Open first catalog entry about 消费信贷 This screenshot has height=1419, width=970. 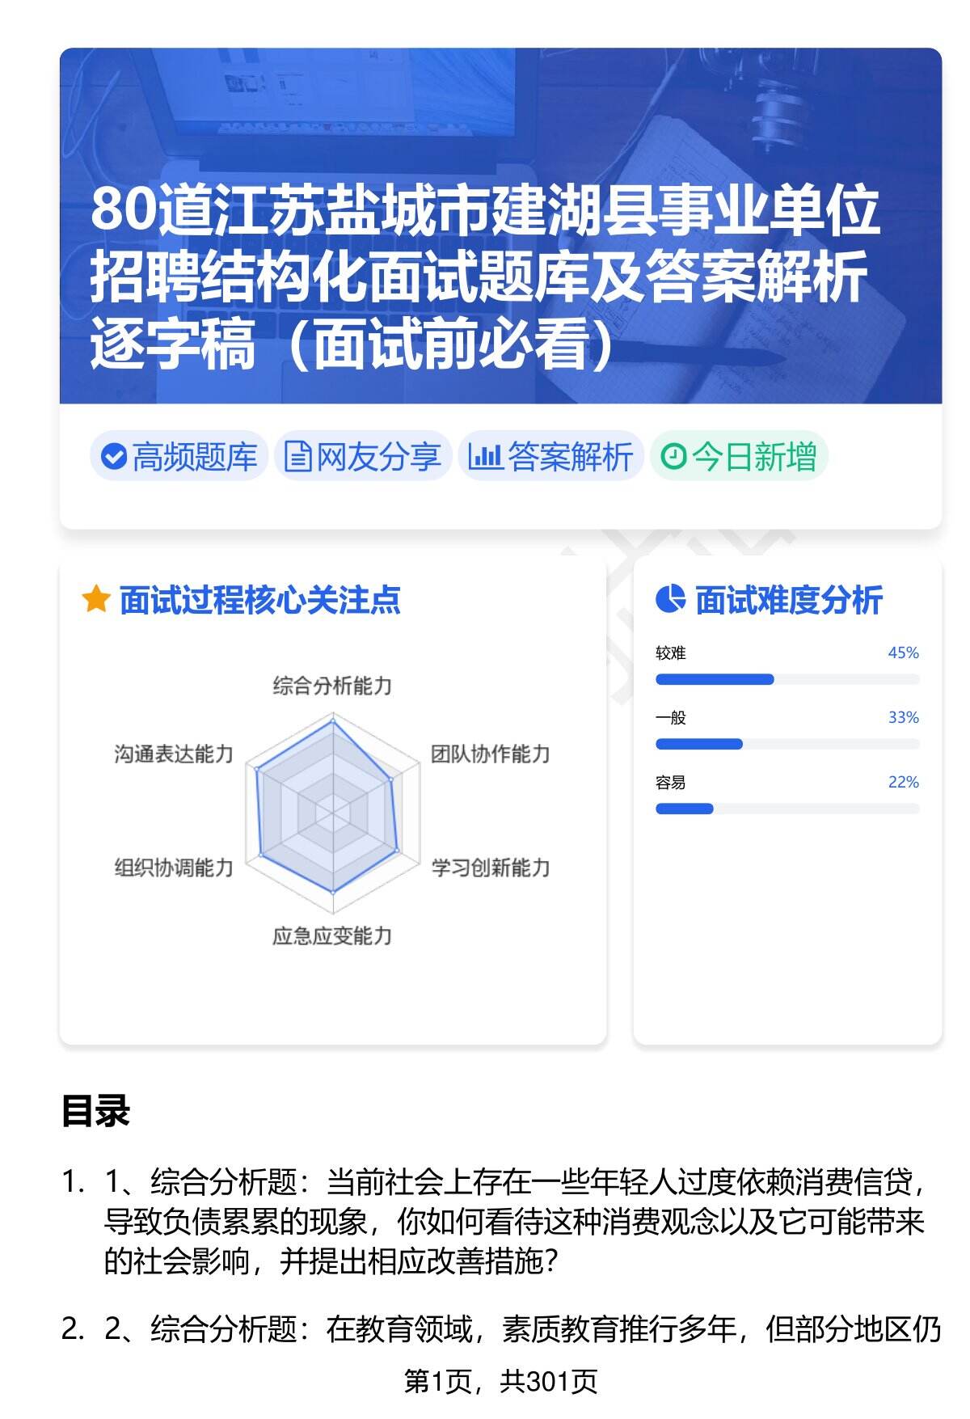tap(513, 1221)
